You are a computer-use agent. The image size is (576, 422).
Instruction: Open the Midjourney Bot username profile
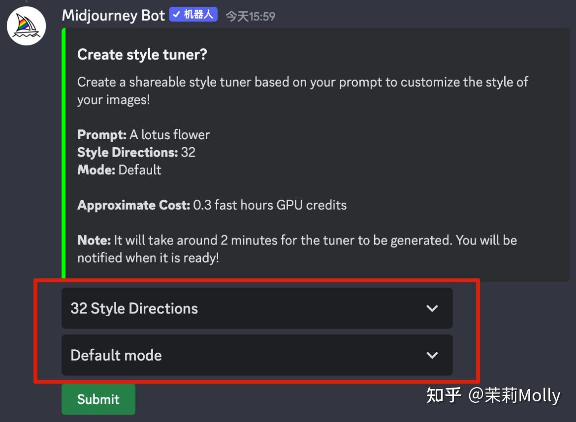113,15
